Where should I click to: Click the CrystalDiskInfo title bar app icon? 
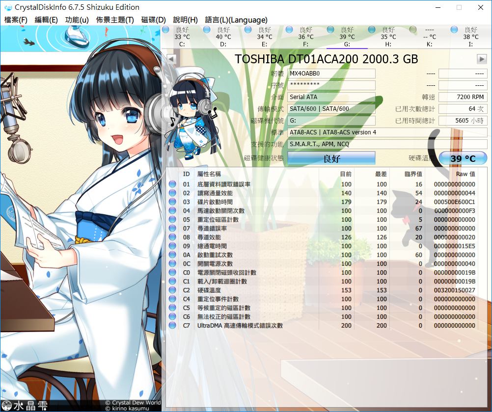[x=8, y=7]
